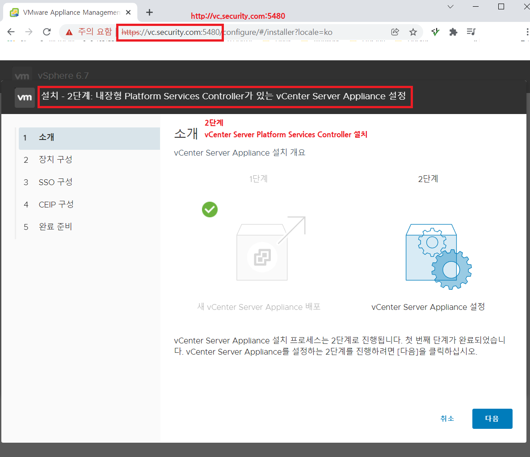Screen dimensions: 530x457
Task: Open a new browser tab with plus
Action: pyautogui.click(x=149, y=13)
